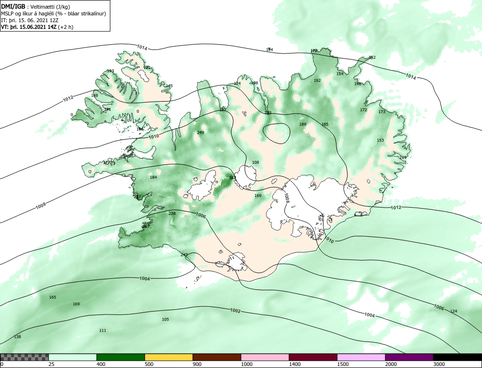Select the 186 value label

(140, 129)
